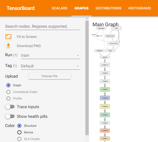Toggle the Trace inputs switch
Image resolution: width=158 pixels, height=142 pixels.
(10, 107)
